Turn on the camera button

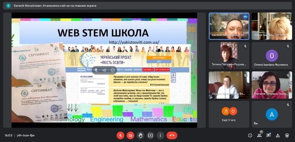tap(130, 135)
